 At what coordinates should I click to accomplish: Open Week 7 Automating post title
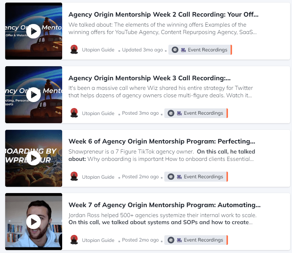[x=165, y=205]
